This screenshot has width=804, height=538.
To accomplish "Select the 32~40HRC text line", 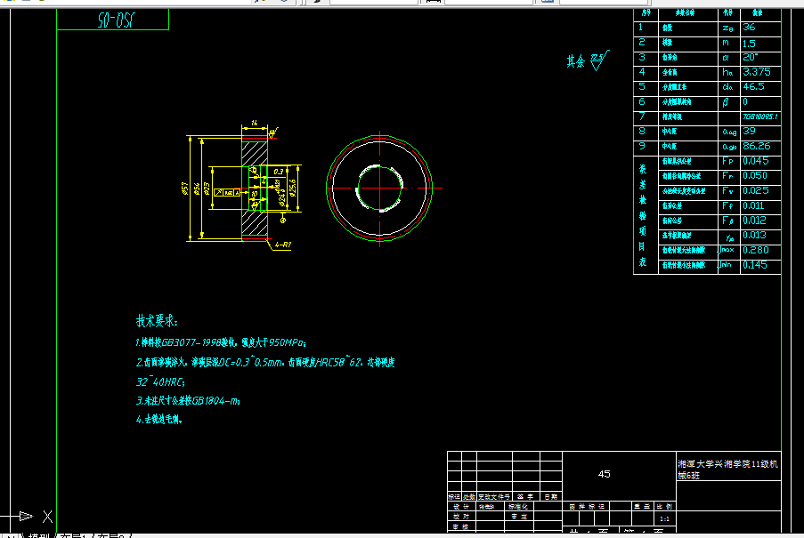I will click(x=160, y=381).
